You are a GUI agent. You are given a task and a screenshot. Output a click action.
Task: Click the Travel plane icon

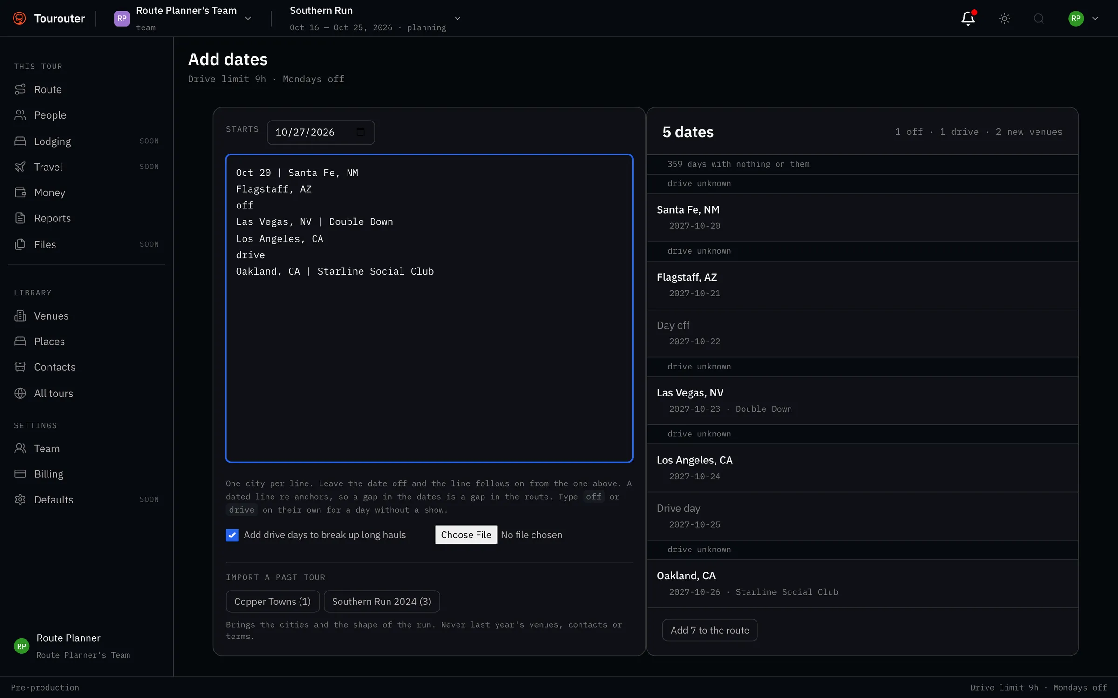click(x=20, y=167)
